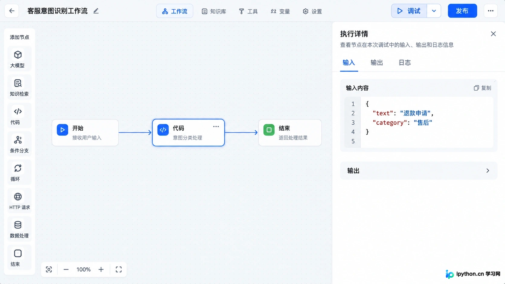
Task: Add a 结束 node from sidebar
Action: coord(19,257)
